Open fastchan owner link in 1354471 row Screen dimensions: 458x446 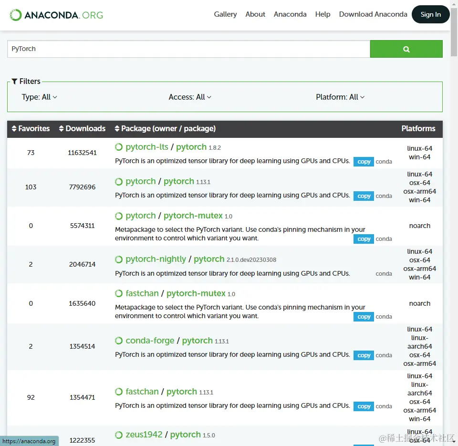tap(142, 392)
